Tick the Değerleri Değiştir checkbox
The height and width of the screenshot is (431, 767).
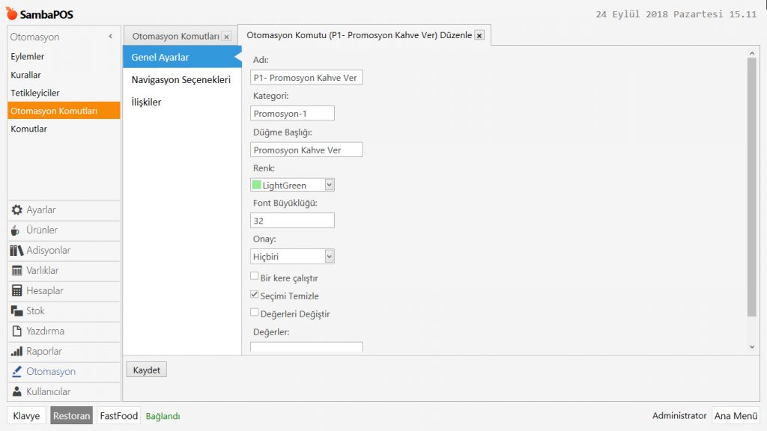[255, 313]
